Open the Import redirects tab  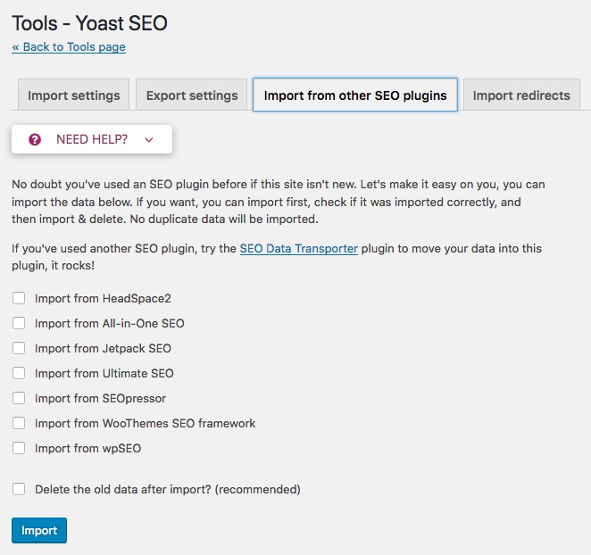tap(521, 95)
